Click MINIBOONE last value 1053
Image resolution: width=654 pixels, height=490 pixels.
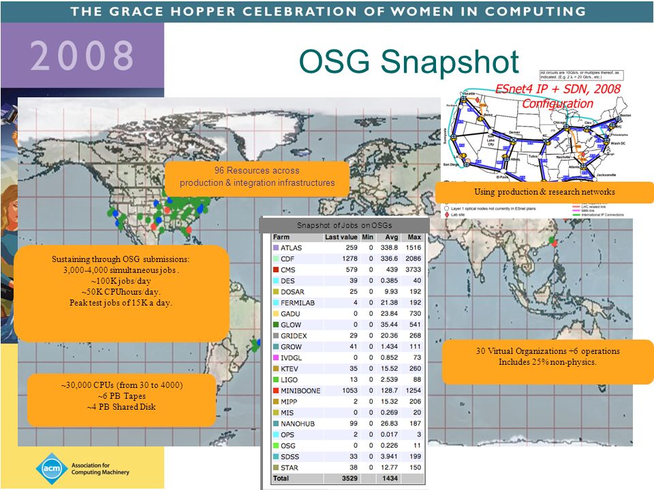(349, 391)
